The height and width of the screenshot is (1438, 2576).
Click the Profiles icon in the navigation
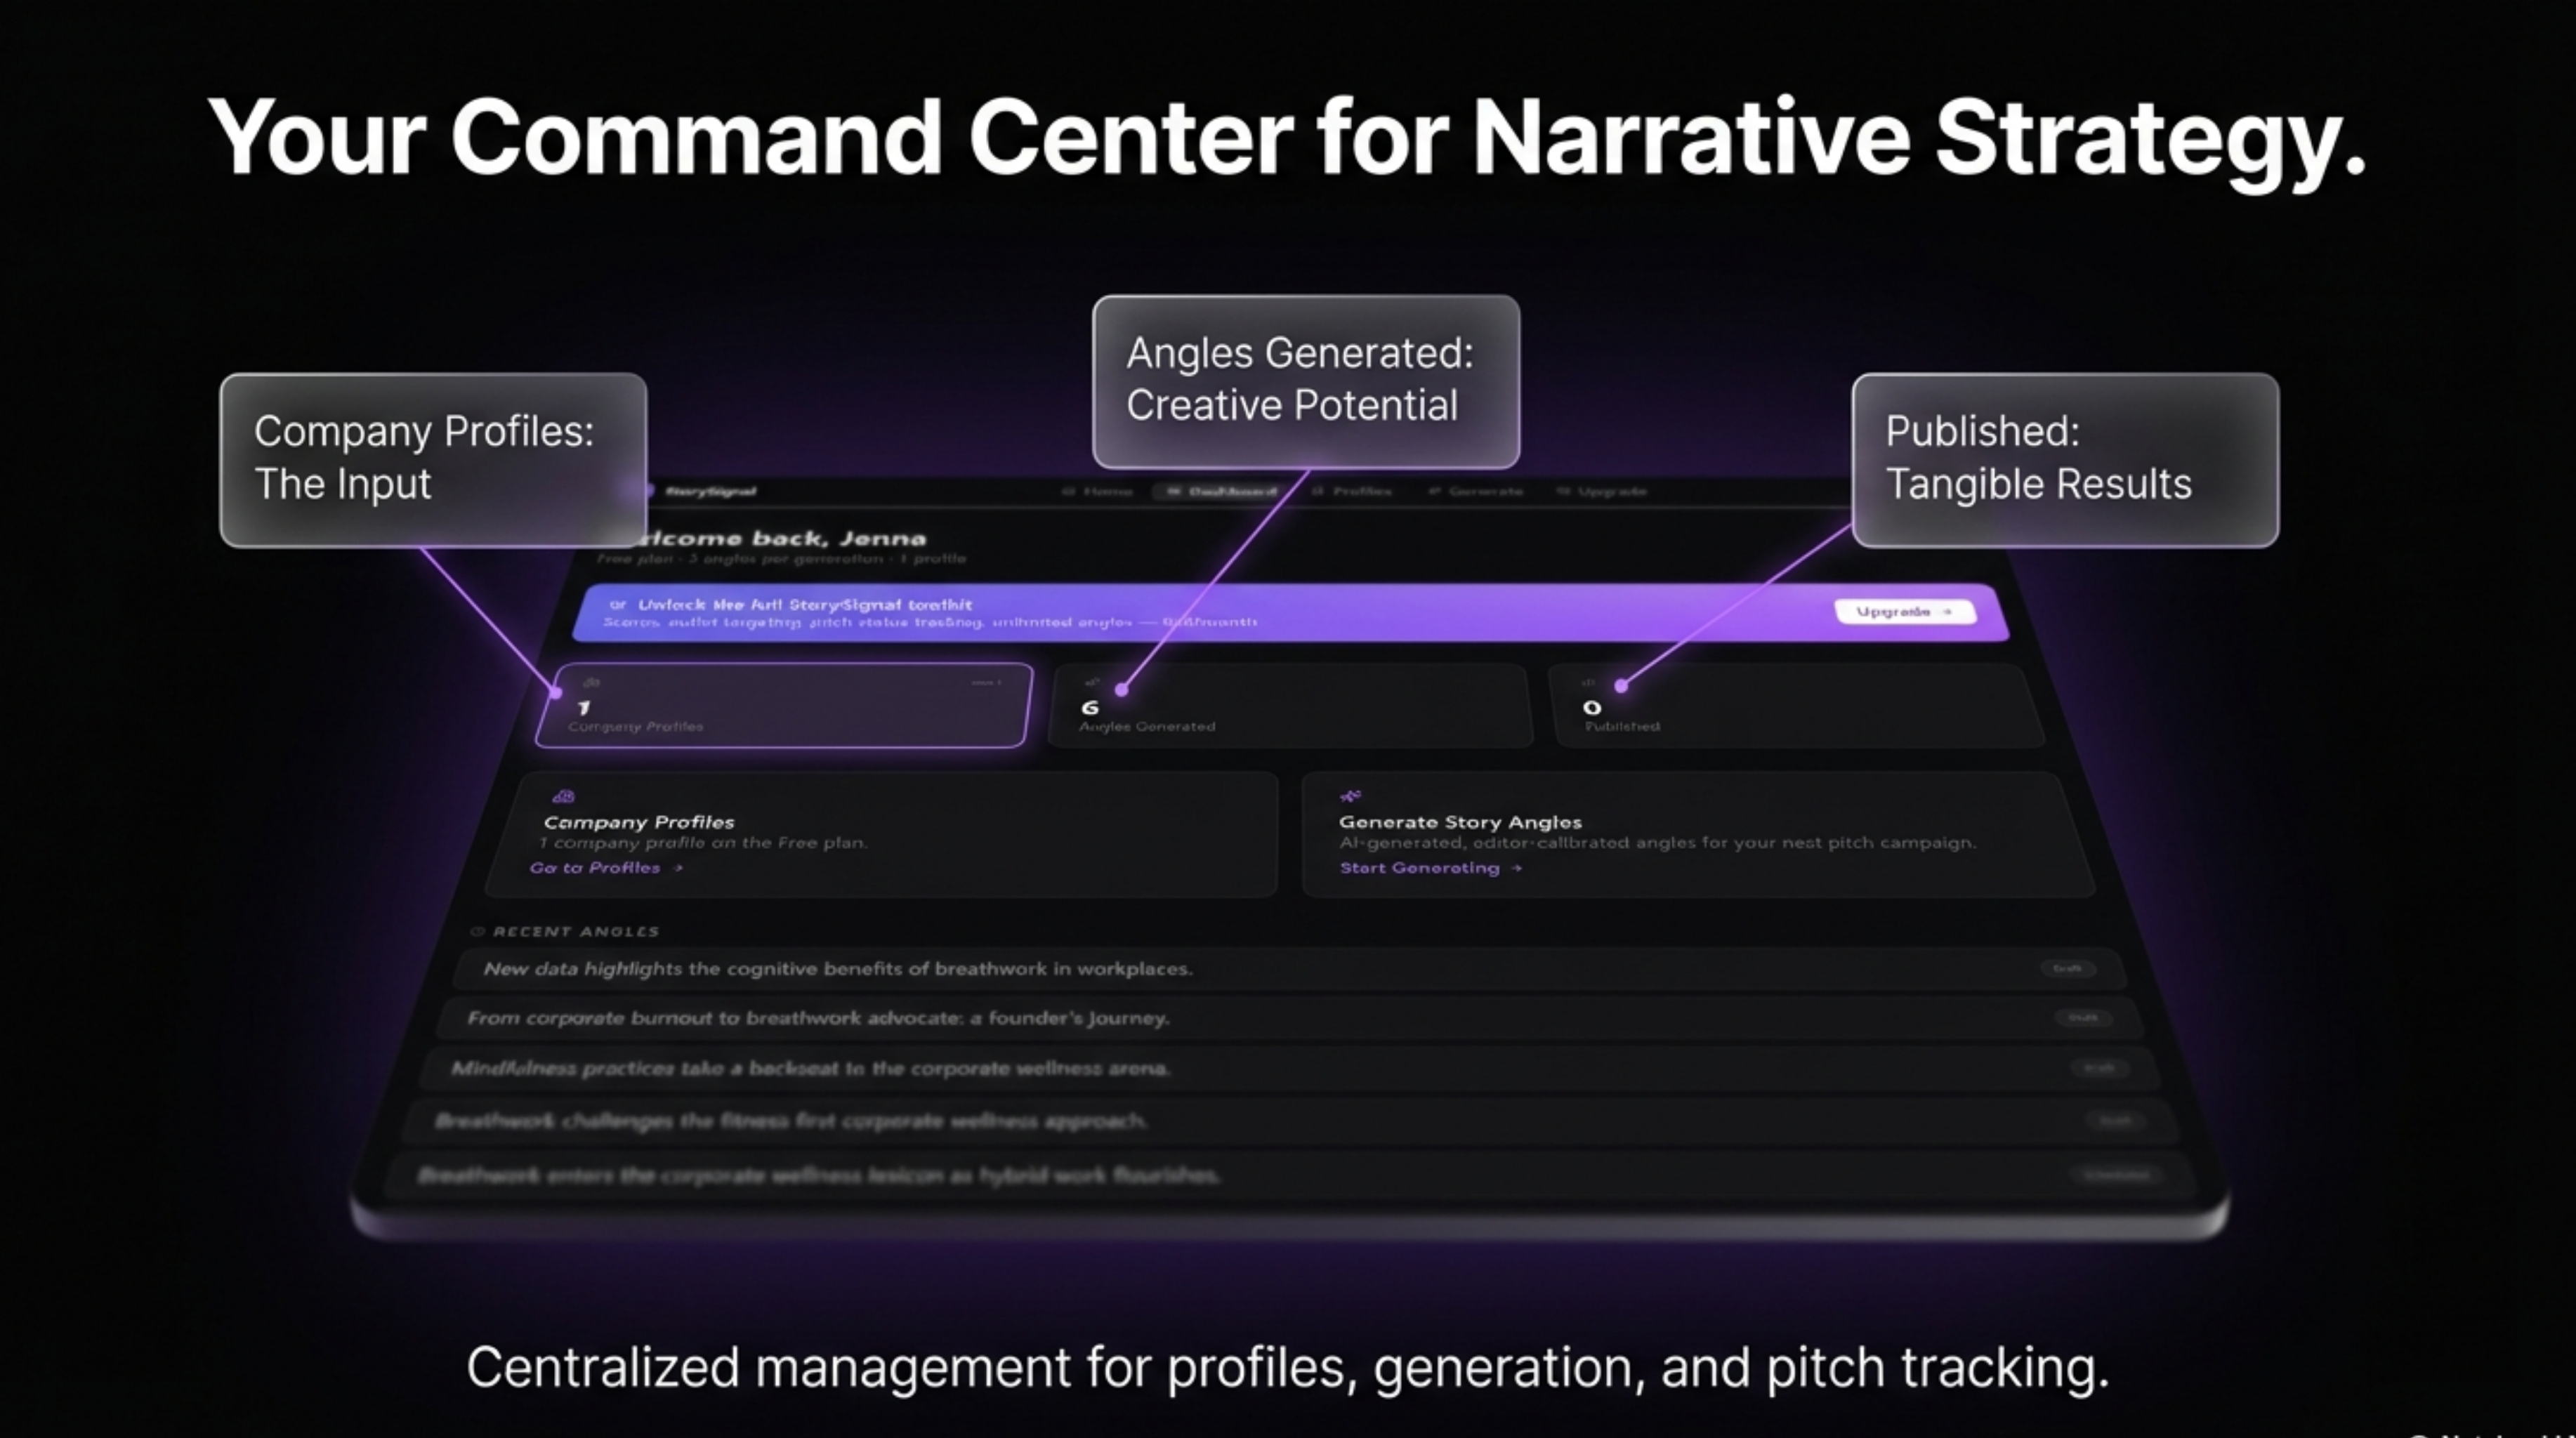pyautogui.click(x=1318, y=491)
